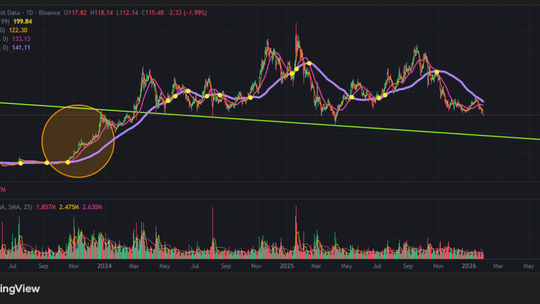Click the 2025 label on time axis

(x=286, y=266)
